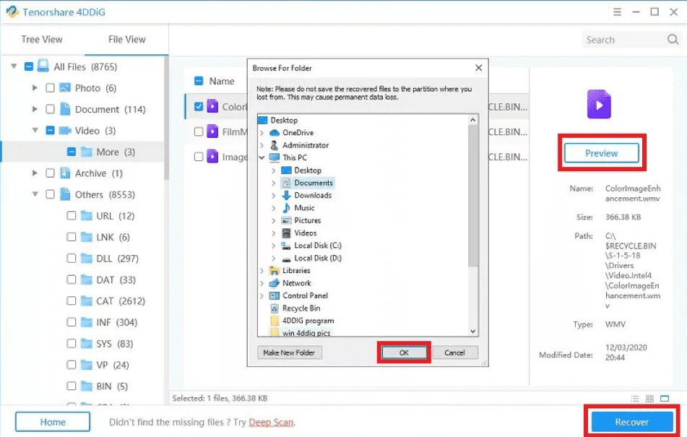Switch to list view icon at bottom right
The width and height of the screenshot is (687, 437).
(x=635, y=399)
